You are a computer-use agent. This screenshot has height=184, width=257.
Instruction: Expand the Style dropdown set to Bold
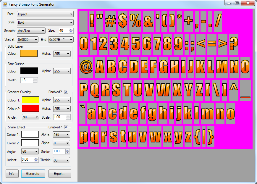pyautogui.click(x=45, y=22)
